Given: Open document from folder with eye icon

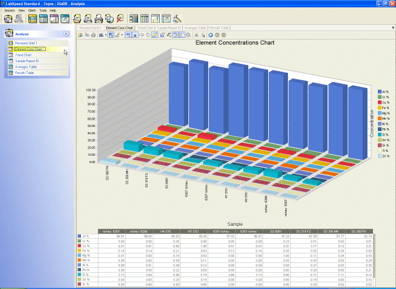Looking at the screenshot, I should [x=77, y=19].
